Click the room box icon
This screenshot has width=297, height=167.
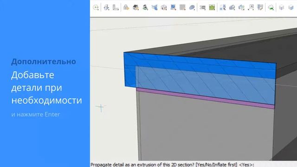pos(164,7)
